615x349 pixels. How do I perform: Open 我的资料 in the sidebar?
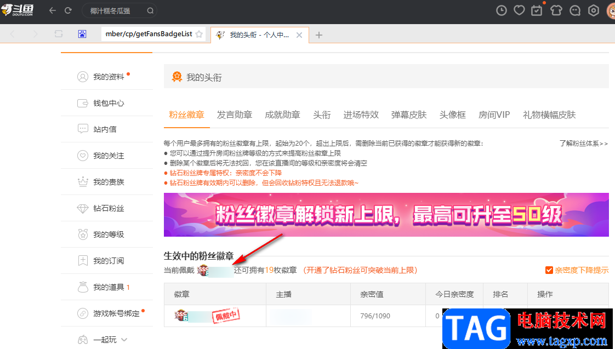tap(109, 77)
